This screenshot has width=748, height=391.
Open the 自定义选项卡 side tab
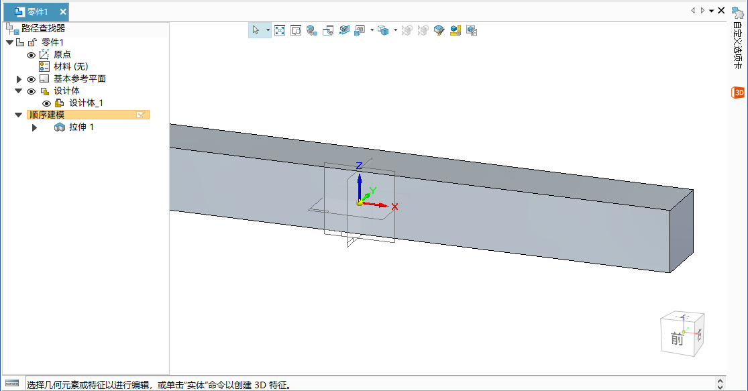pyautogui.click(x=738, y=47)
